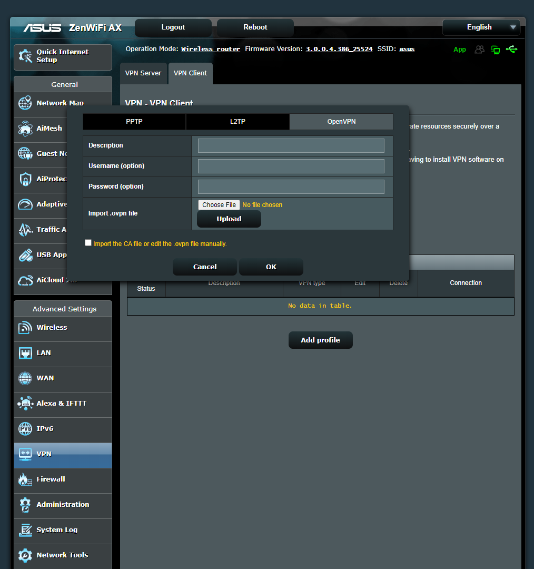Image resolution: width=534 pixels, height=569 pixels.
Task: Click the Add profile button
Action: point(320,340)
